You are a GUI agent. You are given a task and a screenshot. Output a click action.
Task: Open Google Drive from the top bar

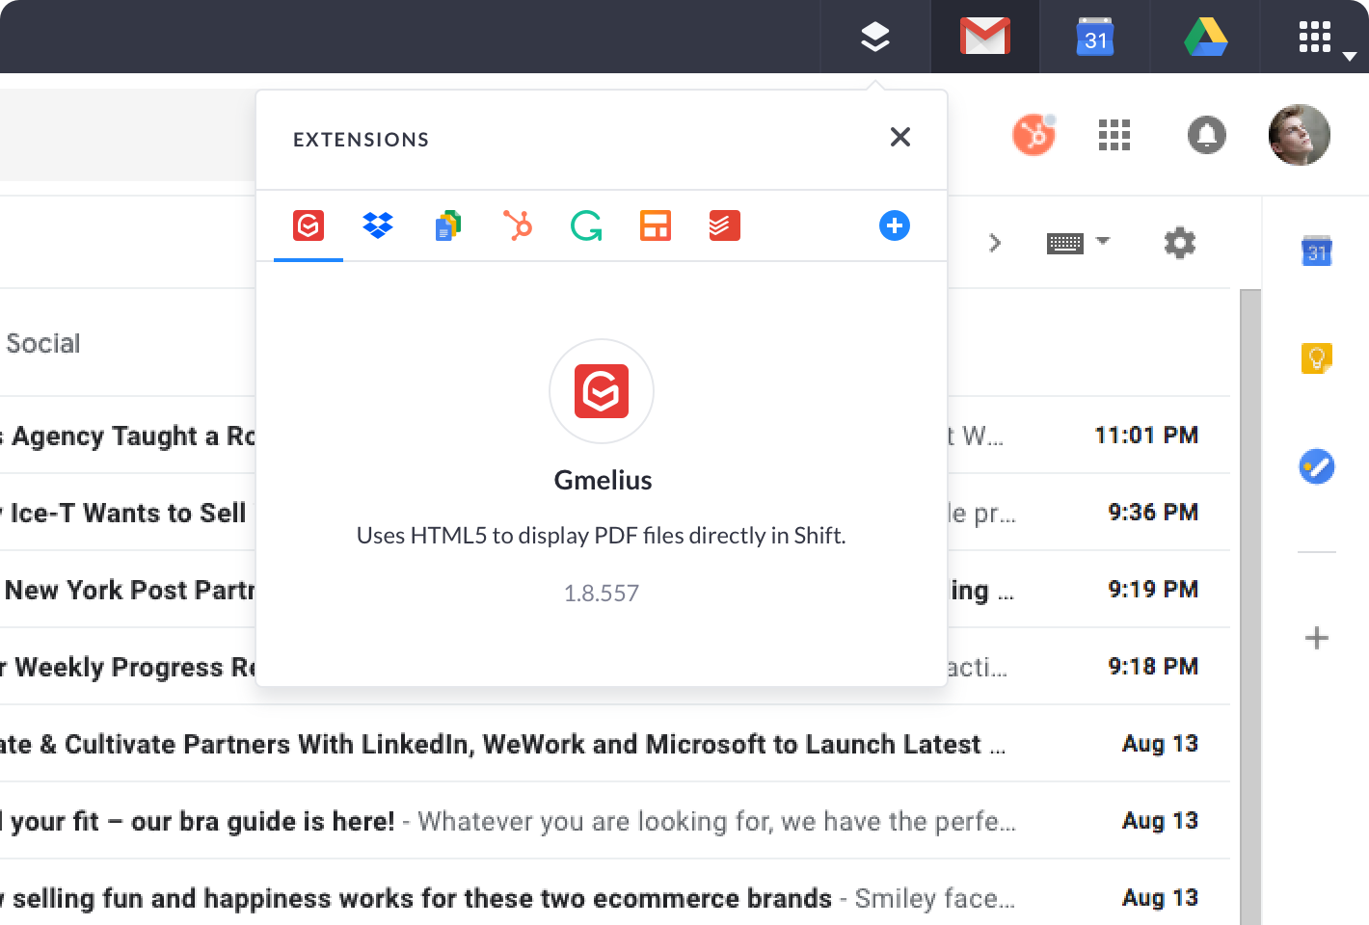point(1204,36)
